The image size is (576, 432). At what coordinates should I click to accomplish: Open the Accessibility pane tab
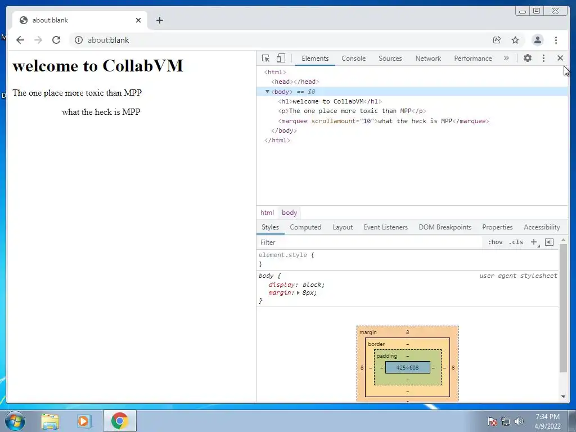click(542, 227)
